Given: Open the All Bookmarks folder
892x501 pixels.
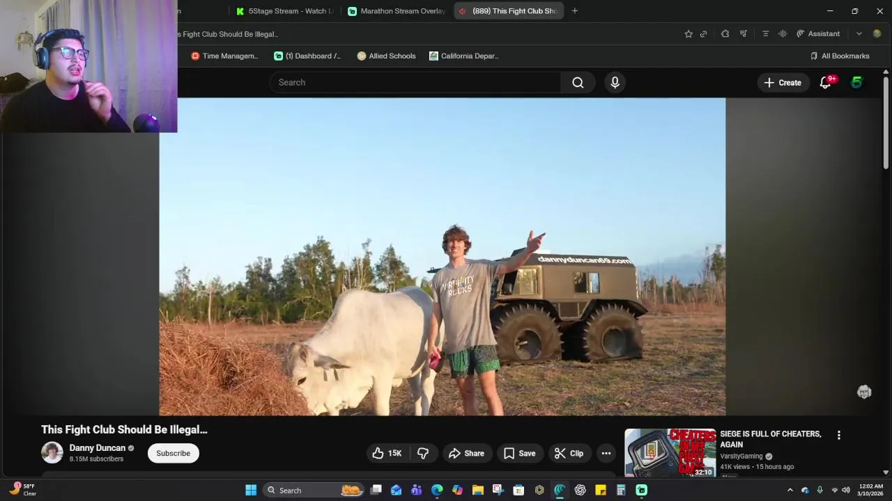Looking at the screenshot, I should click(840, 56).
